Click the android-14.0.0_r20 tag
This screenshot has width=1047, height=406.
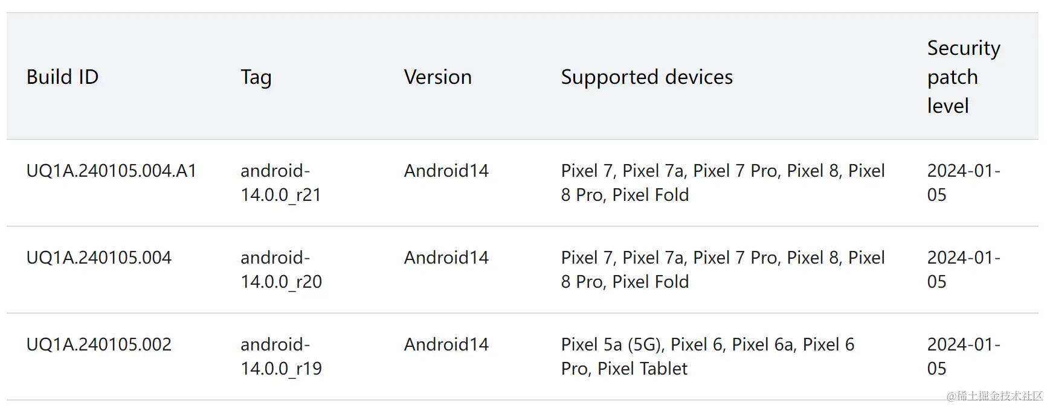click(281, 270)
